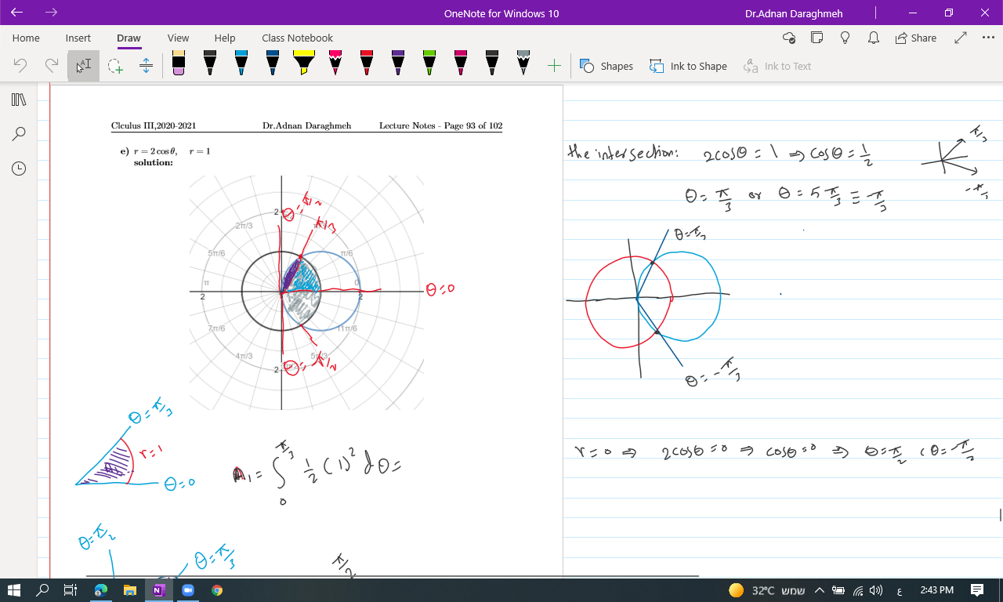Select the lime green pen

(429, 63)
